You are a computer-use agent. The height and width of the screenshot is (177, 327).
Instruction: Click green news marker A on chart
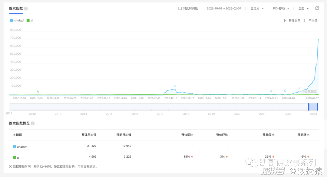(38, 92)
